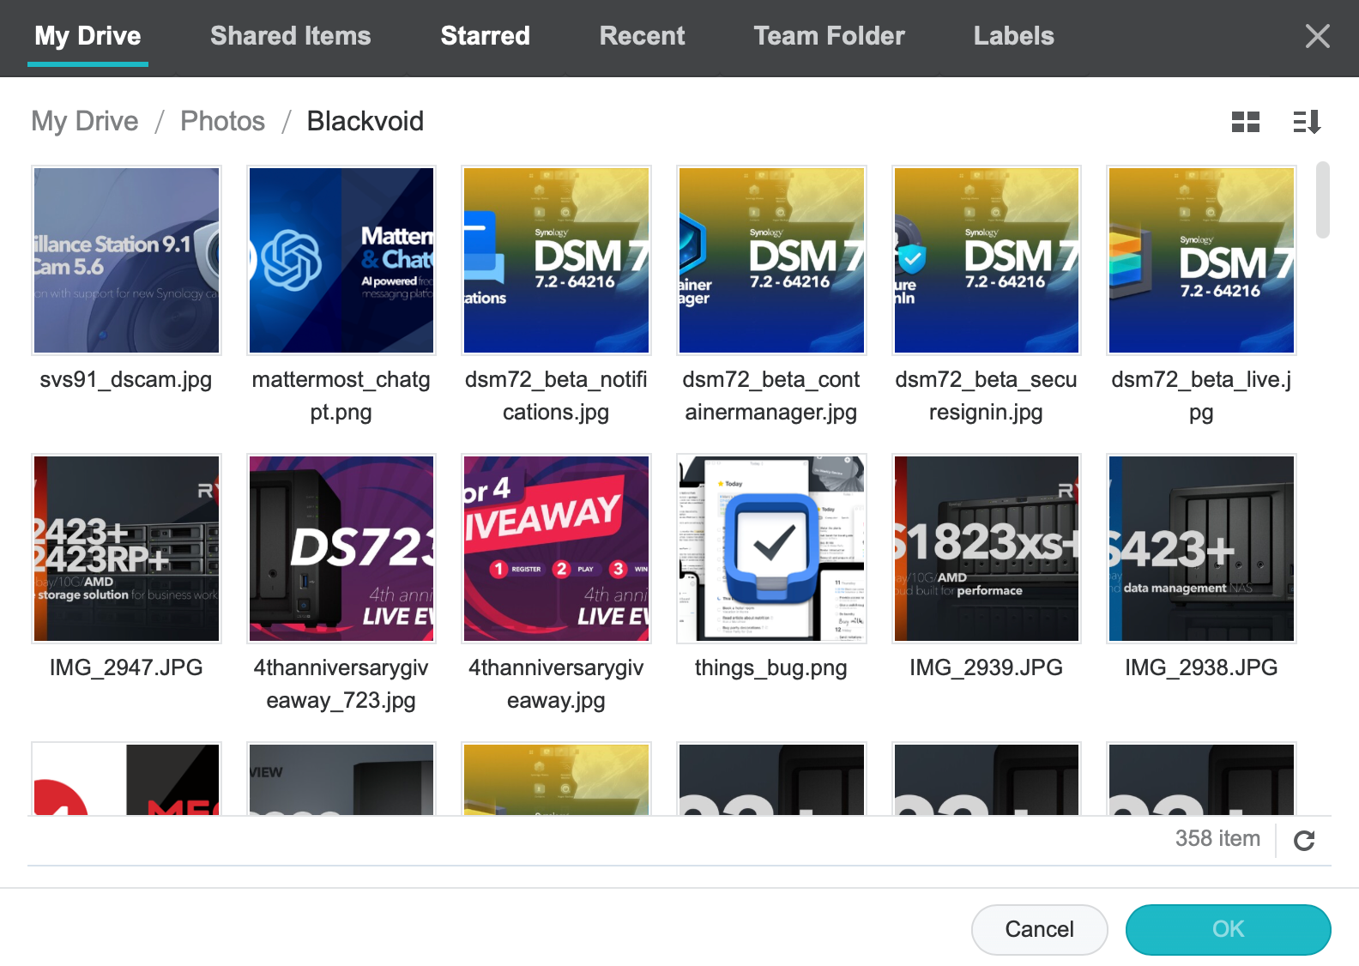Switch to thumbnail grid view mode
This screenshot has height=966, width=1359.
1245,122
